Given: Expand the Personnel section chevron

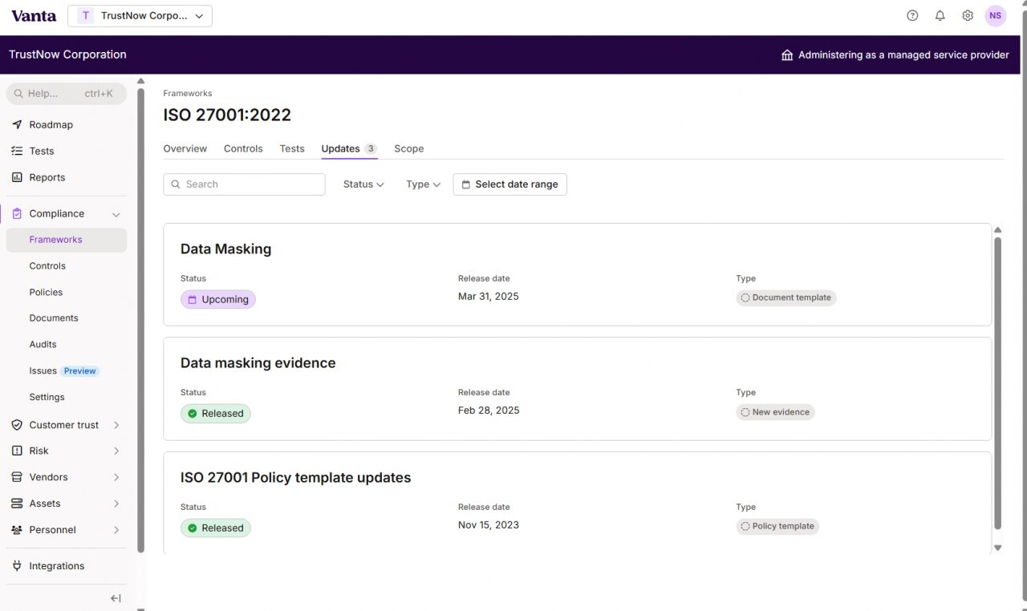Looking at the screenshot, I should 116,530.
